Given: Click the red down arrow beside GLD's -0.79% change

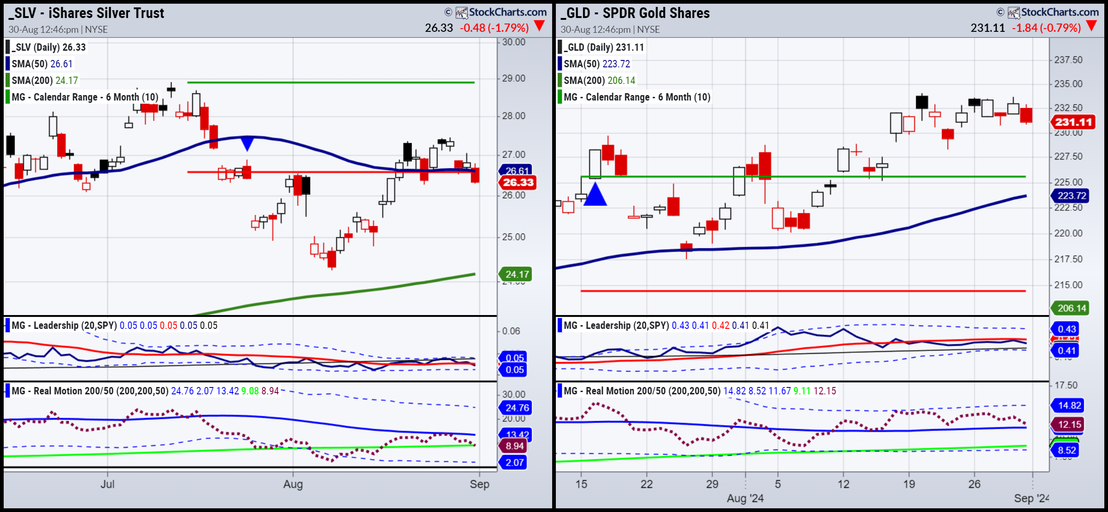Looking at the screenshot, I should [1091, 26].
